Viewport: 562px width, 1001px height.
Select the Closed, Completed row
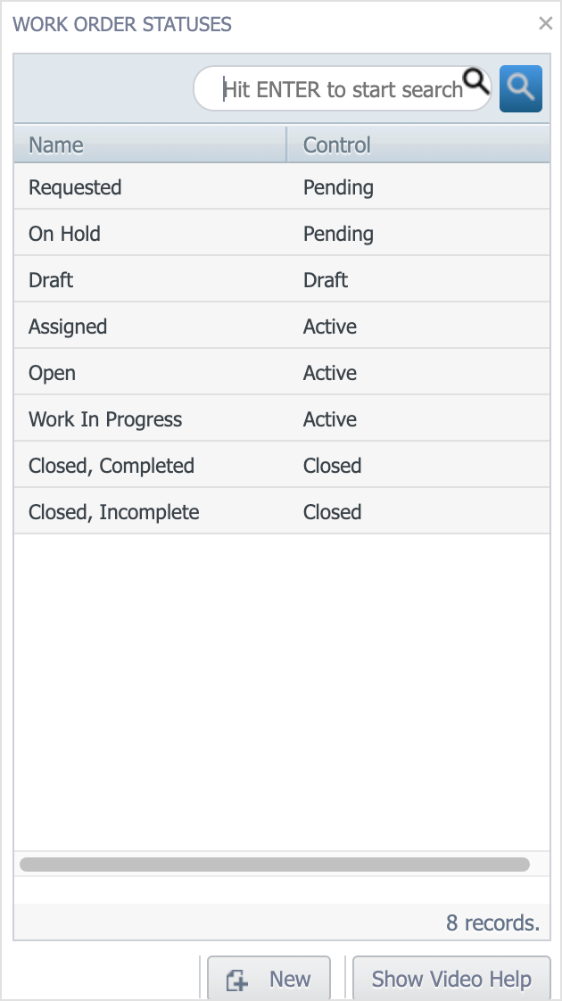282,466
